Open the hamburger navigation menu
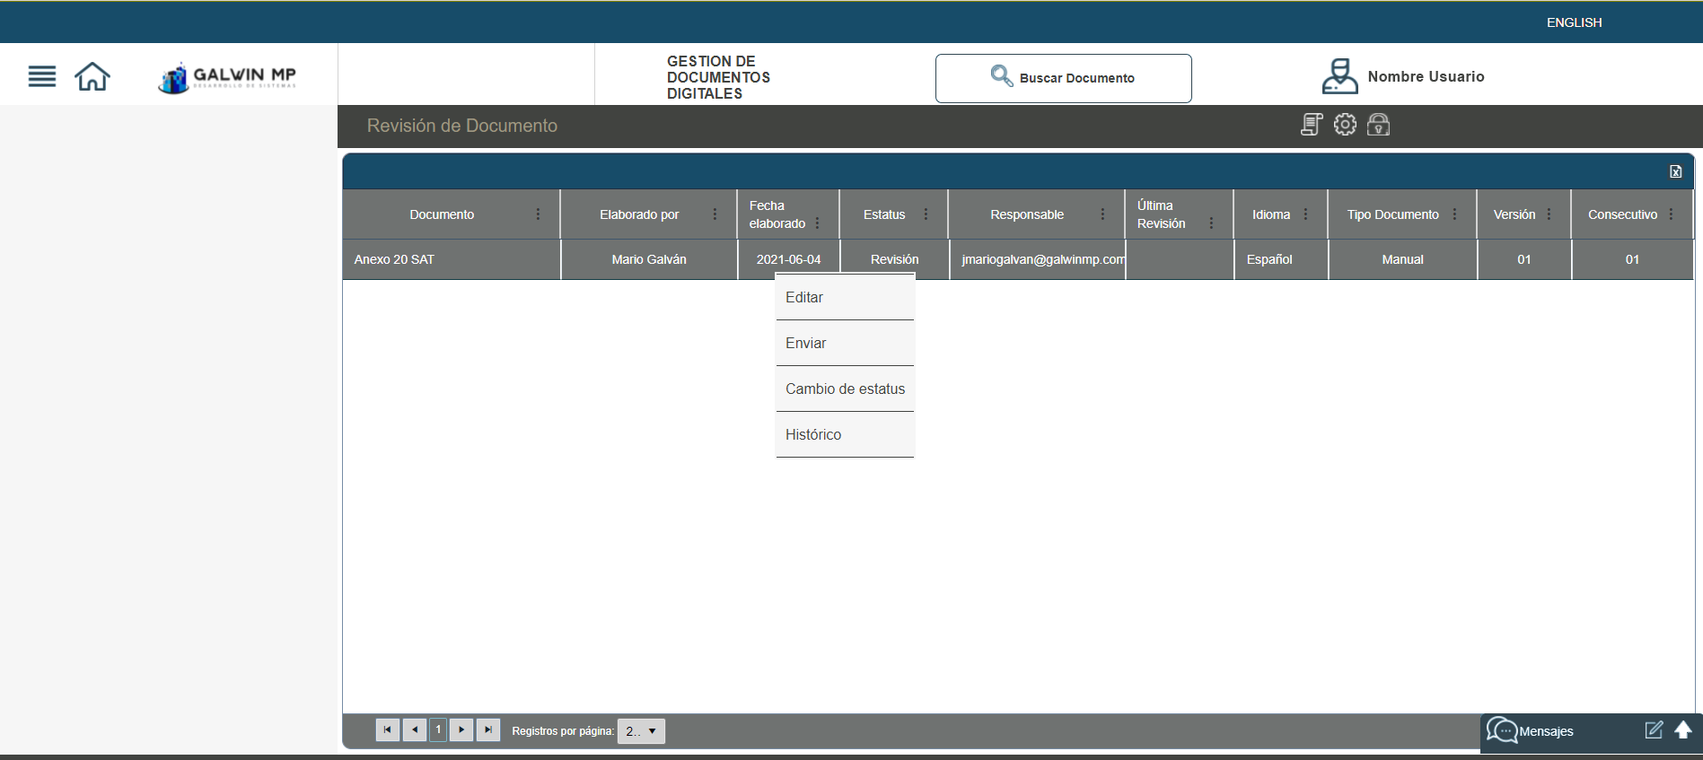The width and height of the screenshot is (1703, 760). 42,76
